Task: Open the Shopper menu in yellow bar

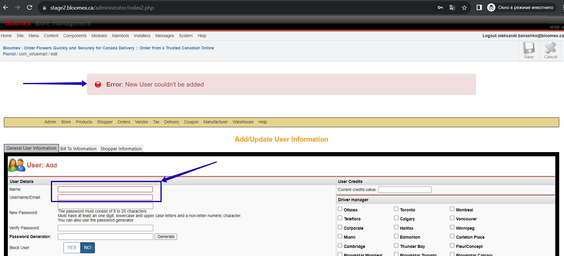Action: click(x=105, y=122)
